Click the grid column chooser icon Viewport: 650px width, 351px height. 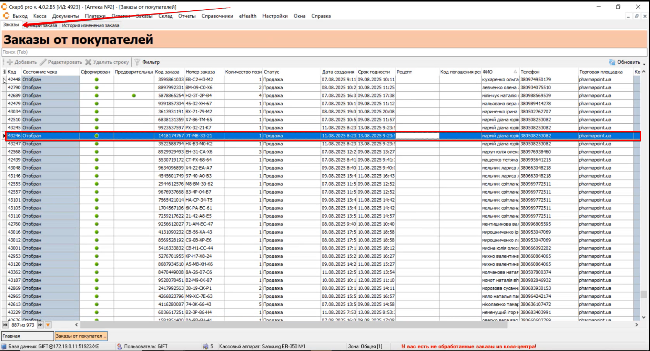click(x=4, y=72)
